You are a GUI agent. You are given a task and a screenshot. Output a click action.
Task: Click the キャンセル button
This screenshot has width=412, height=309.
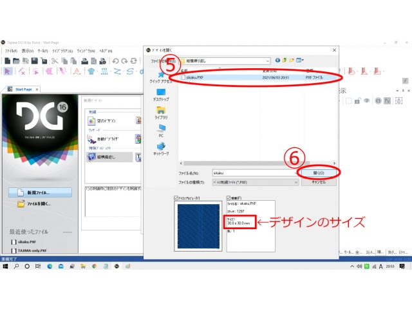coord(319,182)
